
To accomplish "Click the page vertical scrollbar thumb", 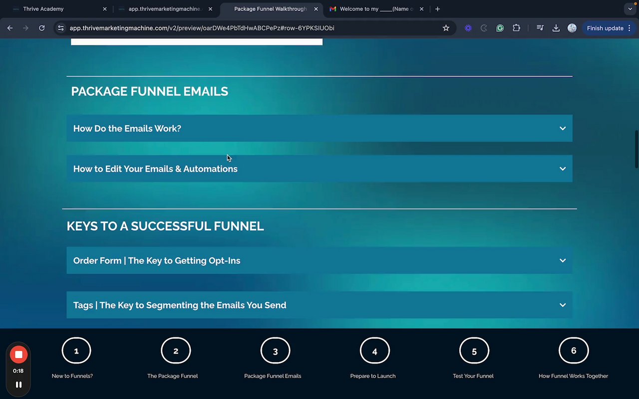I will click(x=636, y=149).
